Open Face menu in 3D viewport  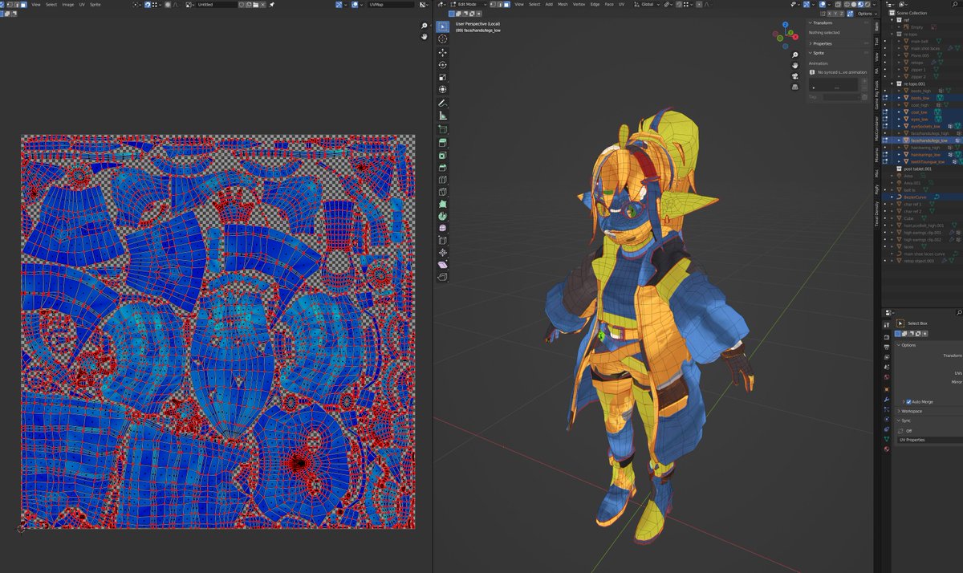click(609, 4)
